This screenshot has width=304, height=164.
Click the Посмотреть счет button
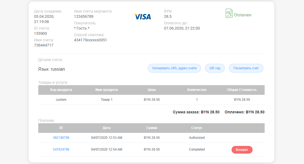coord(246,68)
